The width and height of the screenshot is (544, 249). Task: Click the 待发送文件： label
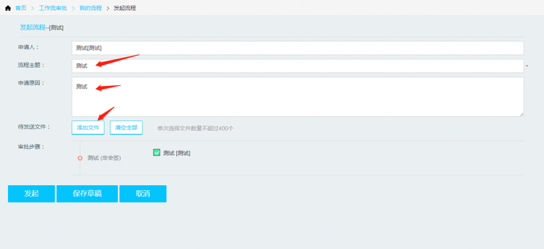35,126
